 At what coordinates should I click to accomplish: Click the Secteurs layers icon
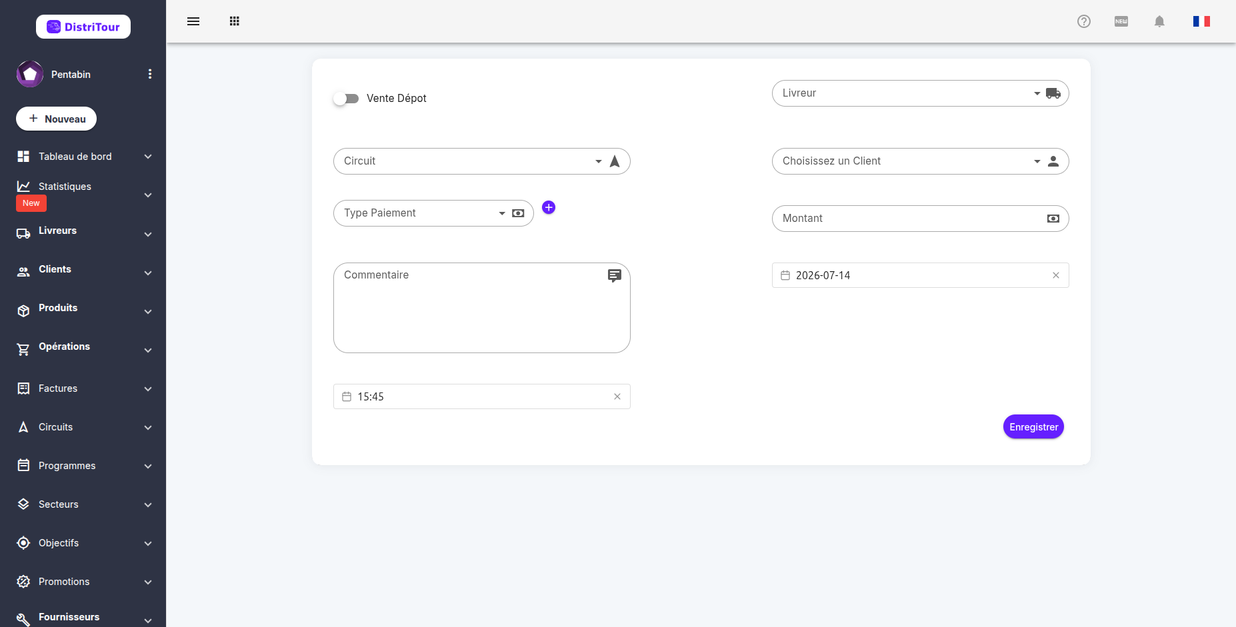coord(23,504)
